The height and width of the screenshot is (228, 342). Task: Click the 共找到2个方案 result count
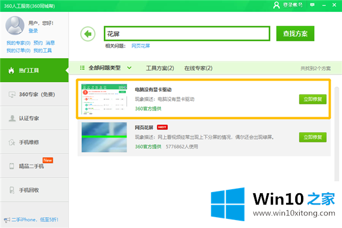point(315,68)
